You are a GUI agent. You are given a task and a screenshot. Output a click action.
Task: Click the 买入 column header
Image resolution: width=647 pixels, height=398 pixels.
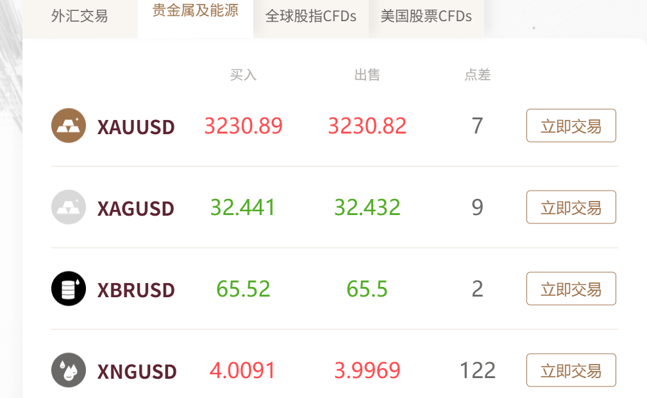[244, 75]
